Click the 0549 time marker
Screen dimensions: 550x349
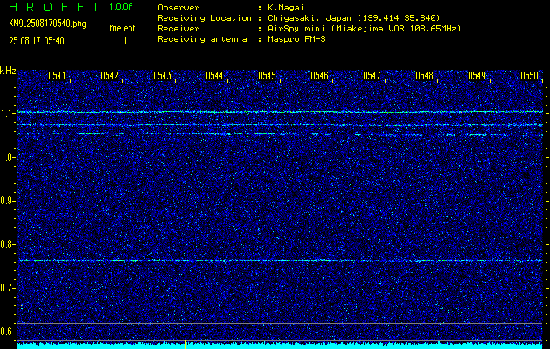477,76
